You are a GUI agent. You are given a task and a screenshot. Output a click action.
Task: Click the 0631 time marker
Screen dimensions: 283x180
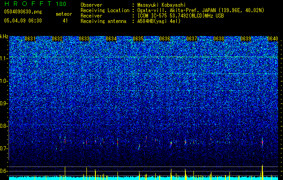pos(30,39)
